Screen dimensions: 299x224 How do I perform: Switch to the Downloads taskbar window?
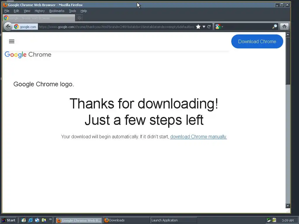pyautogui.click(x=126, y=220)
